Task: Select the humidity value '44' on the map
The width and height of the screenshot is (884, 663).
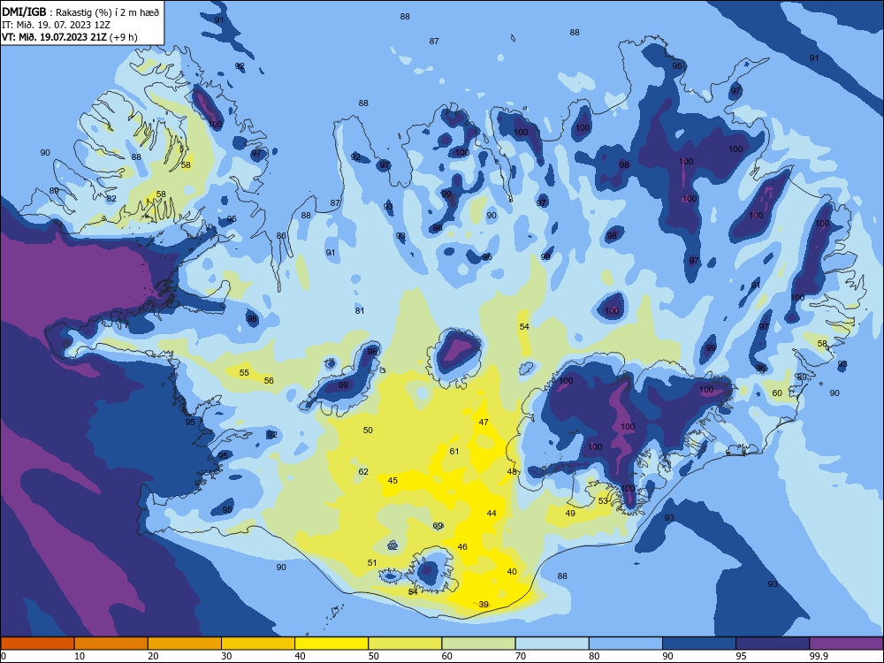Action: point(492,513)
